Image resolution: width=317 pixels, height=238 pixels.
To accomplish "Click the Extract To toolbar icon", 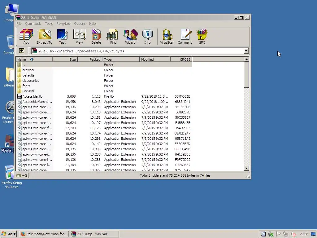I will click(44, 37).
